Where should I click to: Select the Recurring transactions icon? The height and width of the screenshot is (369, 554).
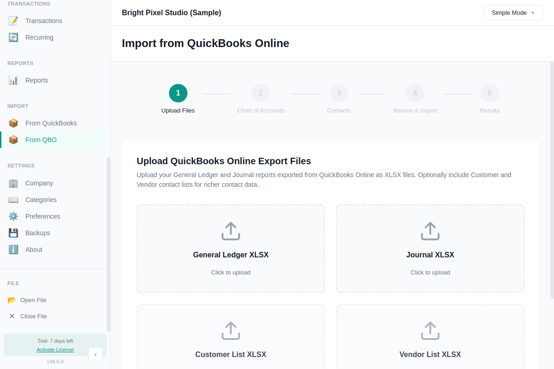(13, 37)
